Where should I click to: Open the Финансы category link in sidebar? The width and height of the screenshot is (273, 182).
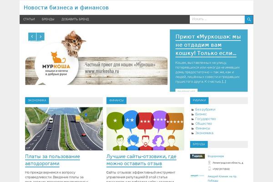[x=202, y=128]
